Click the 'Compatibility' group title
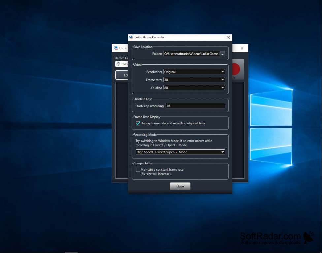 (x=143, y=163)
